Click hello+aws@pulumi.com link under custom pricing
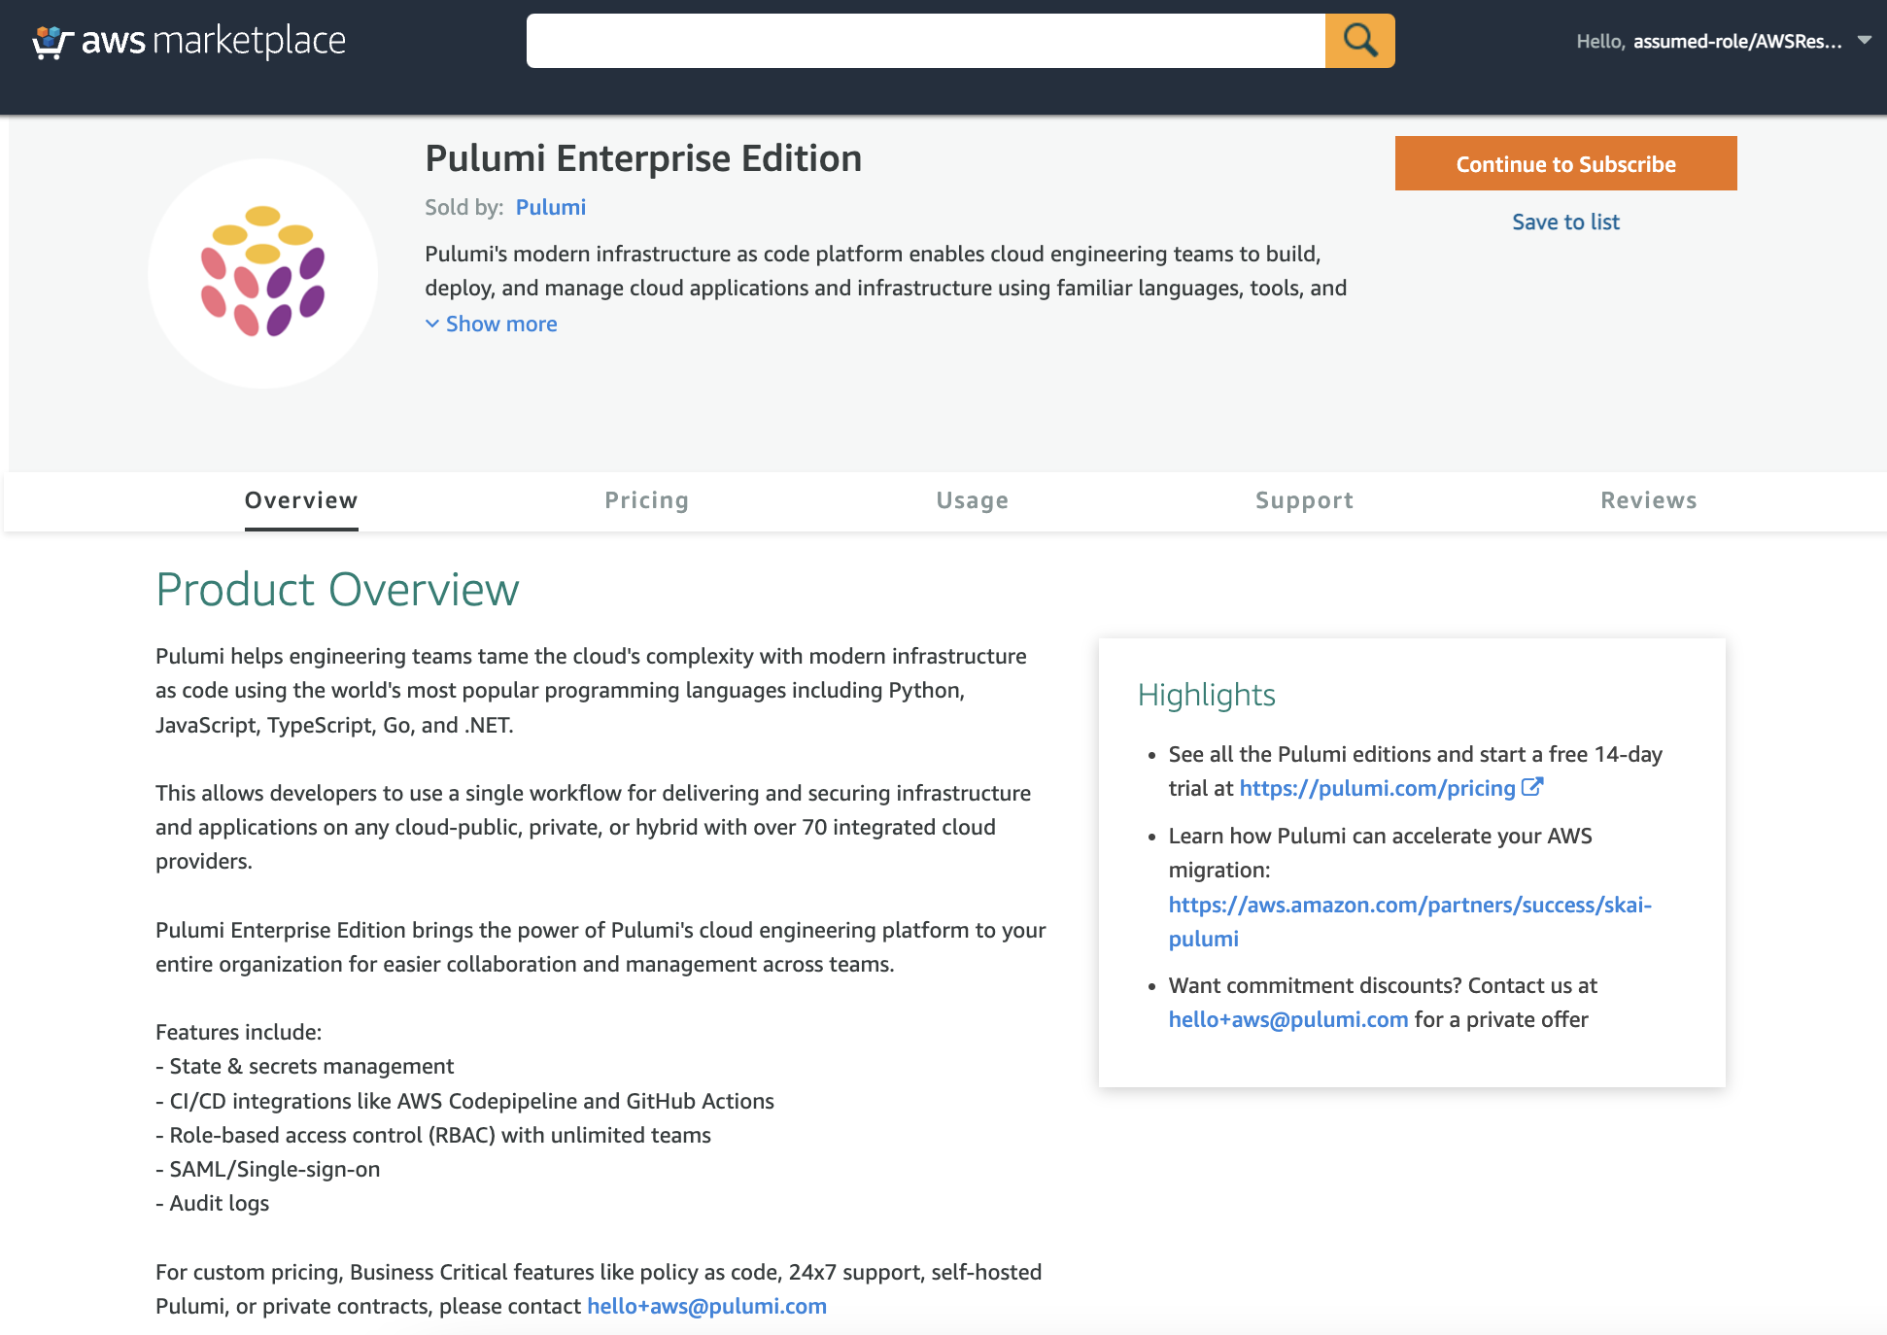Screen dimensions: 1887x1335 point(706,1306)
